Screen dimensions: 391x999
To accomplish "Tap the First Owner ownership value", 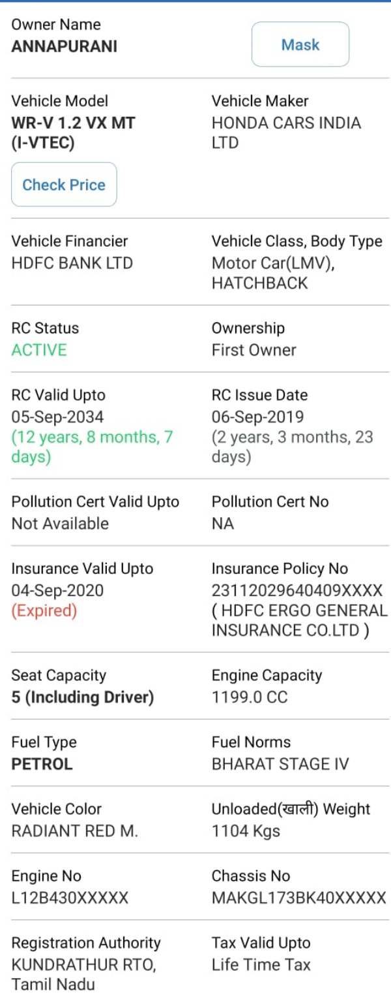I will pyautogui.click(x=254, y=350).
